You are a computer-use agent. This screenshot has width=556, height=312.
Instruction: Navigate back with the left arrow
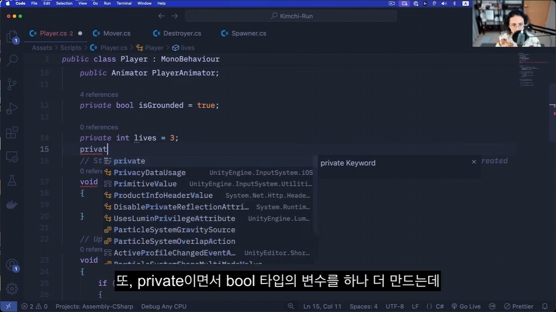pos(161,16)
